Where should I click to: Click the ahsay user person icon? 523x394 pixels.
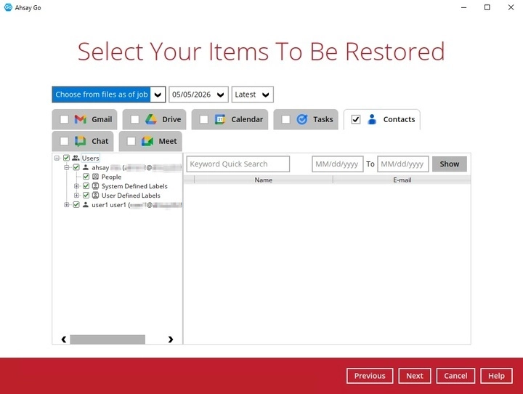(x=86, y=167)
